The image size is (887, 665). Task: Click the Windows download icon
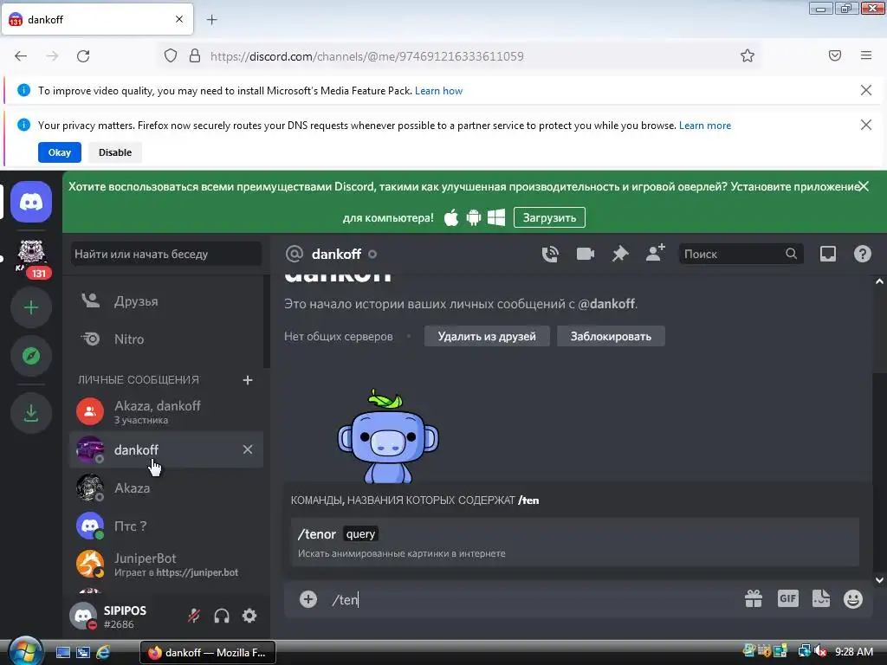point(496,217)
